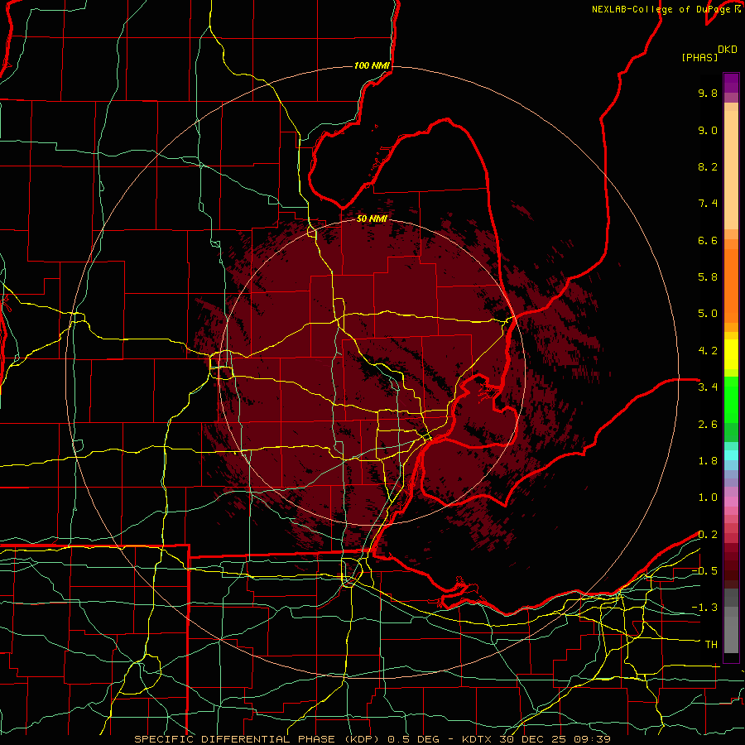The image size is (745, 745).
Task: Select the 7.4 legend value
Action: tap(708, 204)
